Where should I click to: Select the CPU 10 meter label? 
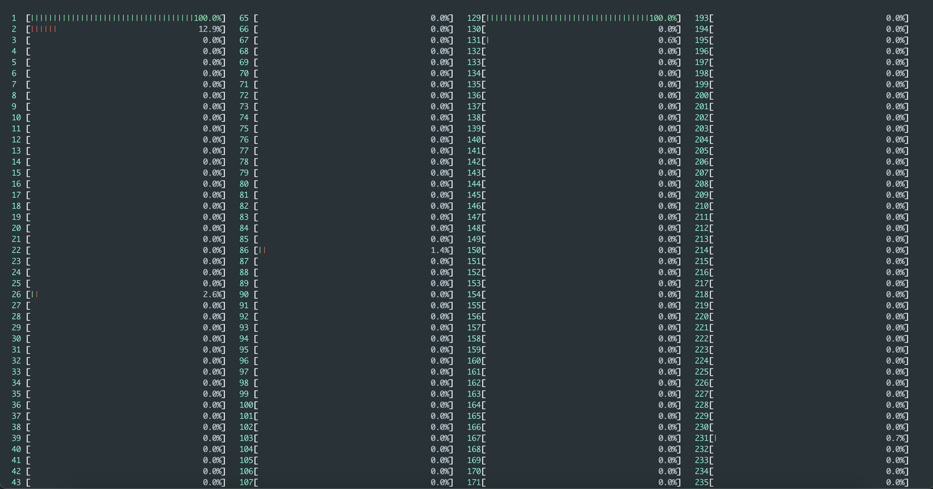click(16, 117)
